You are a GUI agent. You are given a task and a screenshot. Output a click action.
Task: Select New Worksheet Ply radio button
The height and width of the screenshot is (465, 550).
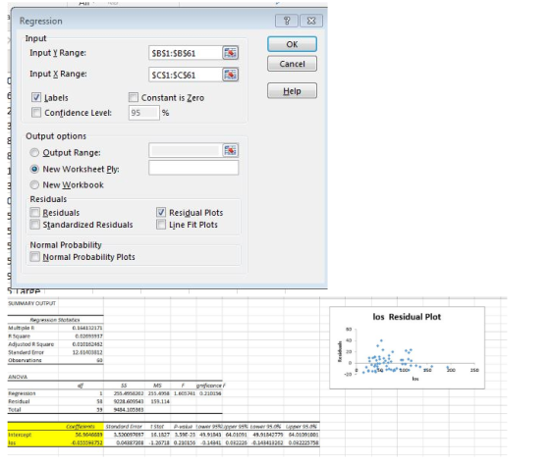pyautogui.click(x=34, y=169)
